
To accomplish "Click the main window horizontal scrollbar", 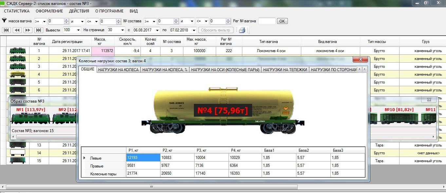I will [151, 187].
